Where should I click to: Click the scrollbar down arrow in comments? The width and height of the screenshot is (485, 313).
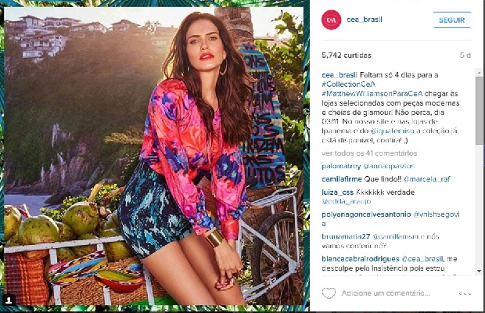tap(479, 272)
